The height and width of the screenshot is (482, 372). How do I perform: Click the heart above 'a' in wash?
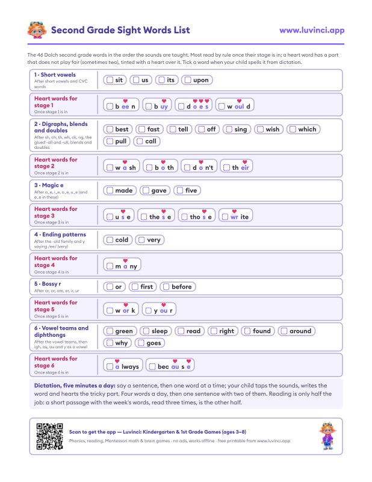pos(125,162)
